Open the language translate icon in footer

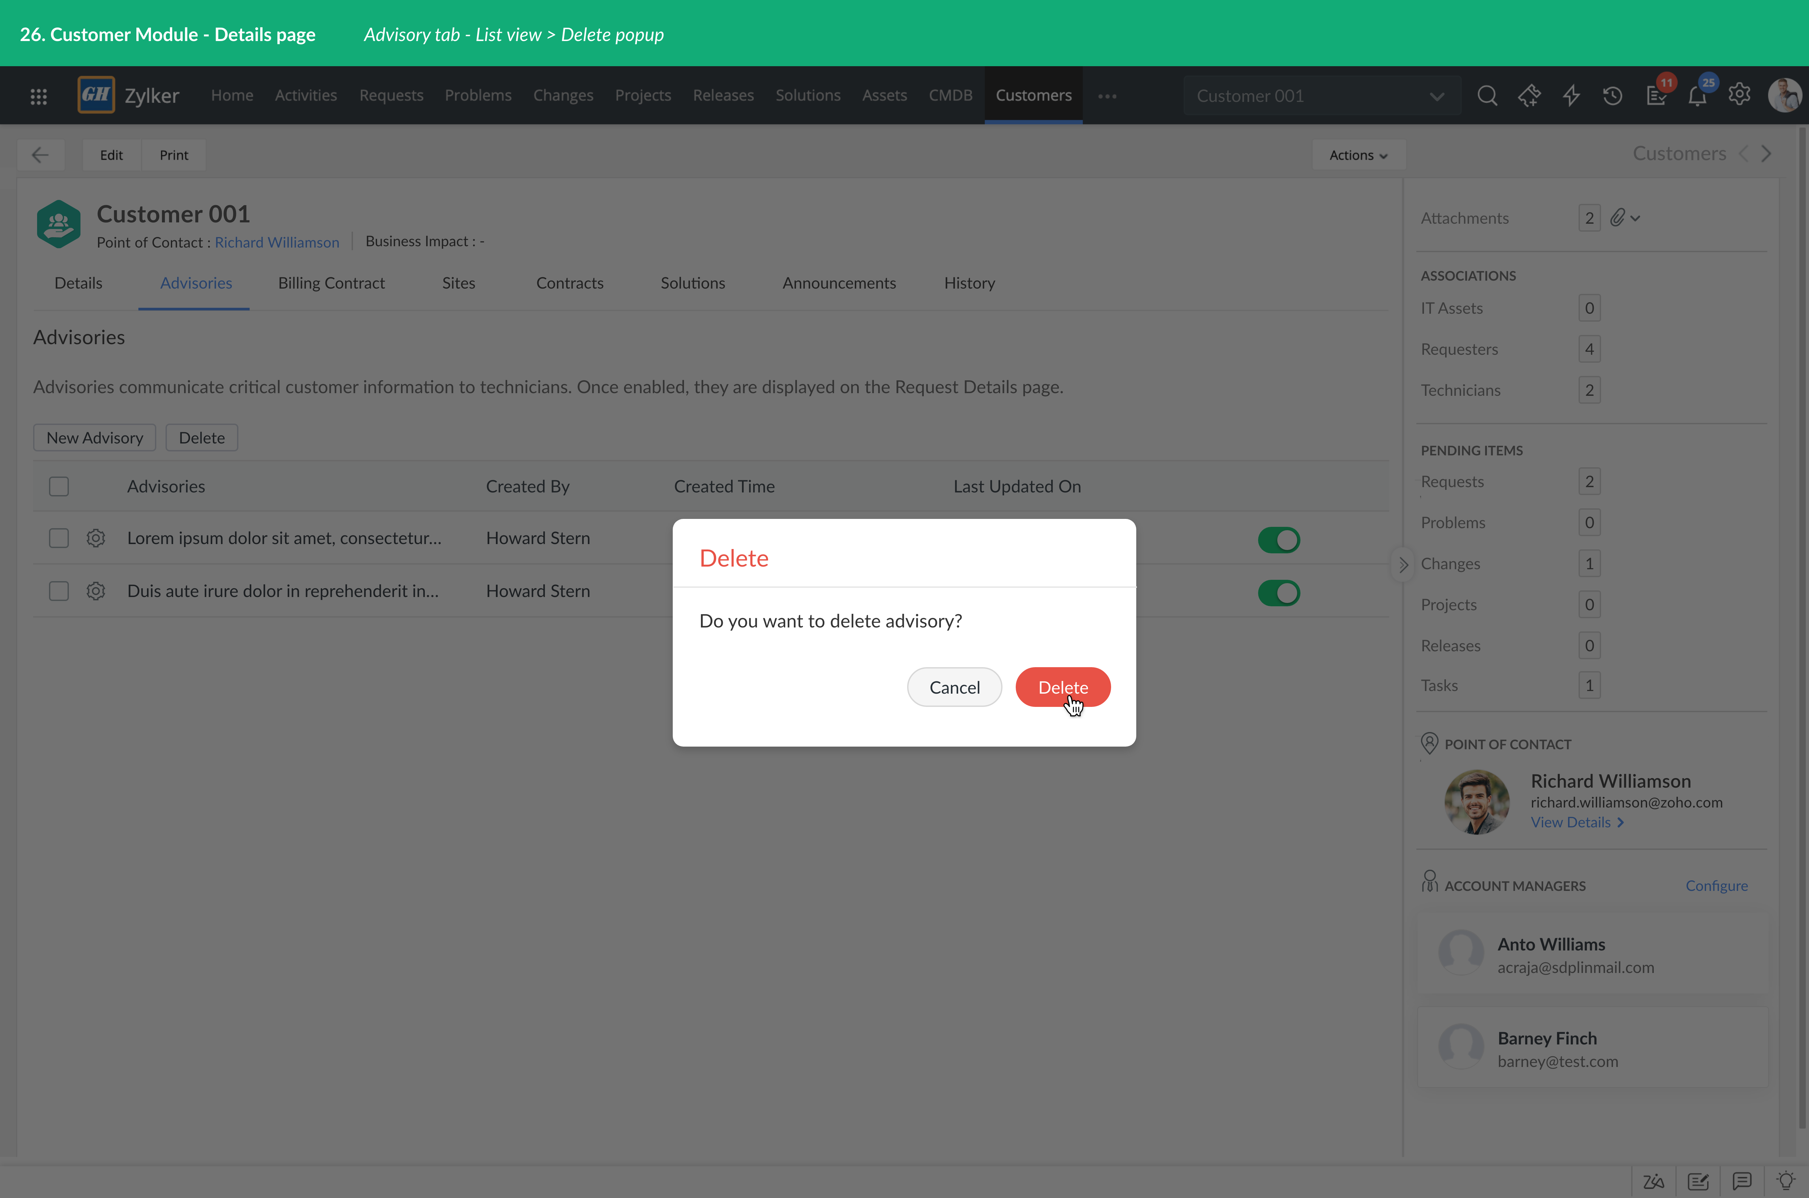(1654, 1182)
